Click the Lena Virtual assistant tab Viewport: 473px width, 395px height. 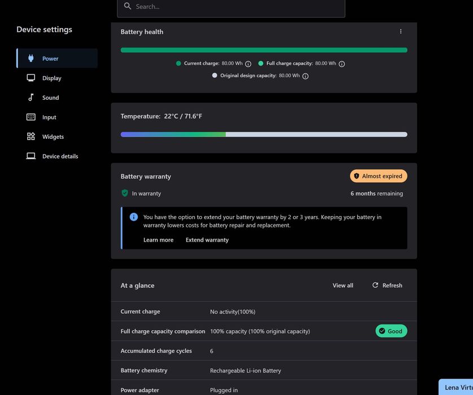456,387
